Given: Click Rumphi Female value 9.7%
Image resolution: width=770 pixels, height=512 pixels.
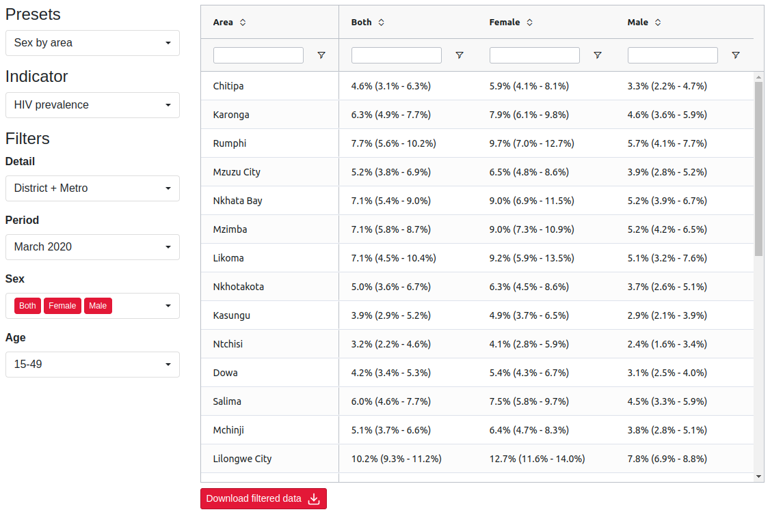Looking at the screenshot, I should [531, 143].
